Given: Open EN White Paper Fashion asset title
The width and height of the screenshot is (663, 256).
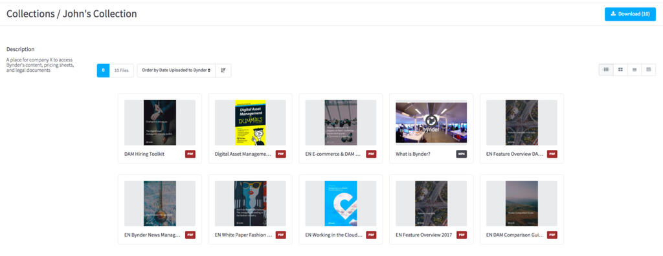Looking at the screenshot, I should [243, 235].
